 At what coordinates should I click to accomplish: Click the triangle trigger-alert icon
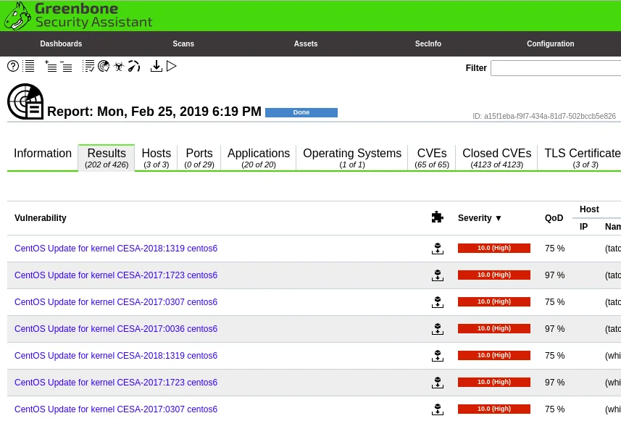coord(172,66)
